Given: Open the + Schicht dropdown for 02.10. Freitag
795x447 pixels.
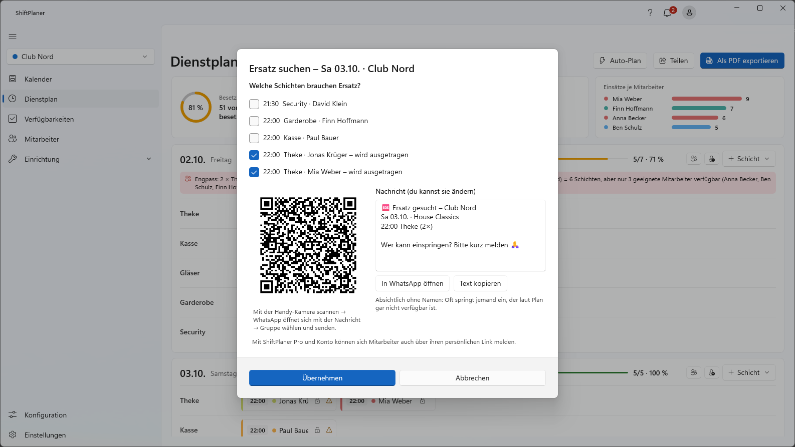Looking at the screenshot, I should (x=749, y=159).
